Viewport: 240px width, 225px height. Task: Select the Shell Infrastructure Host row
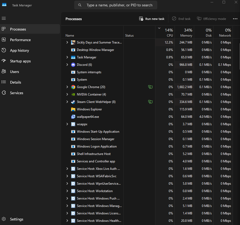tap(147, 154)
